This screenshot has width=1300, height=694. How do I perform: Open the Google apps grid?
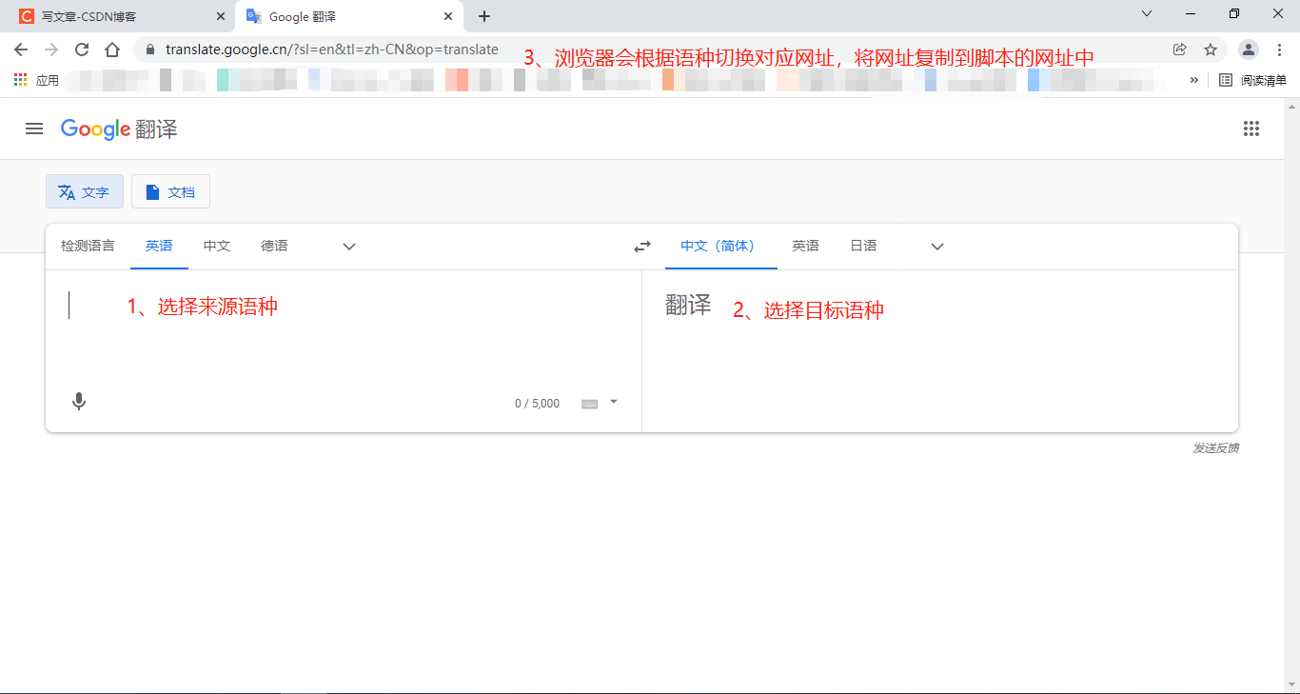pyautogui.click(x=1251, y=129)
